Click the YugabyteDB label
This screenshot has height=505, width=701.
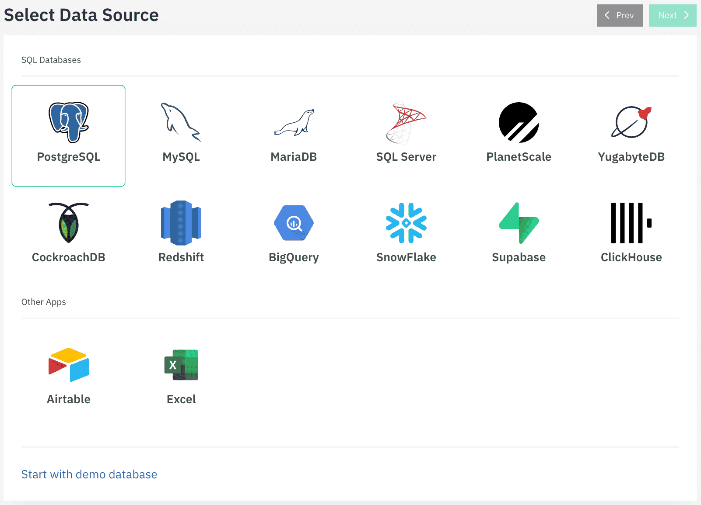pos(631,157)
